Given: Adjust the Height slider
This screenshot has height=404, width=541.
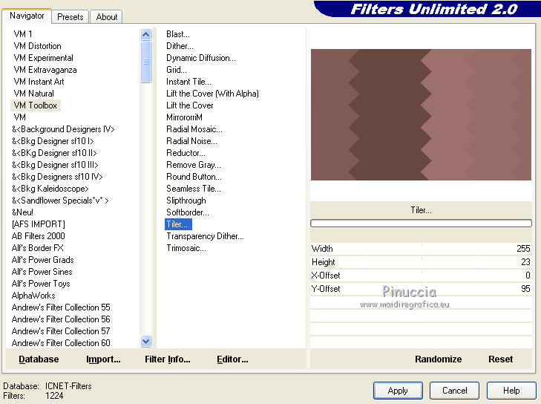Looking at the screenshot, I should pyautogui.click(x=421, y=262).
